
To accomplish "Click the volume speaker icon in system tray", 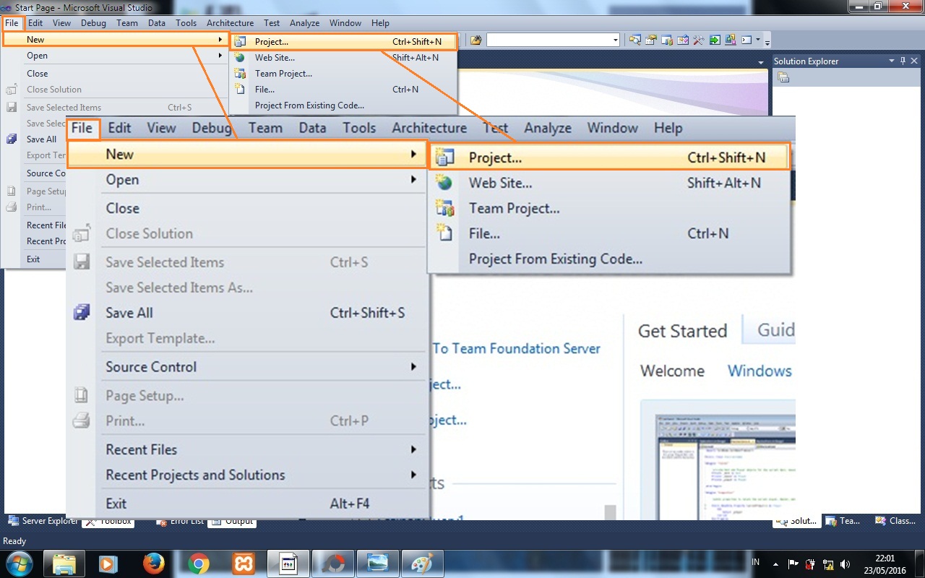I will click(846, 563).
